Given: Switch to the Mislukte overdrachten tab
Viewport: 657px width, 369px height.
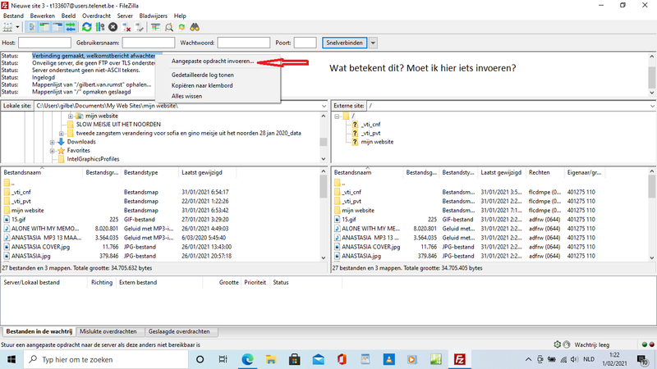Looking at the screenshot, I should pos(108,331).
